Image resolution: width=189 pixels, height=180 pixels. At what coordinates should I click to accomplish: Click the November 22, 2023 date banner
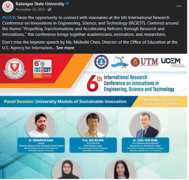pyautogui.click(x=160, y=102)
